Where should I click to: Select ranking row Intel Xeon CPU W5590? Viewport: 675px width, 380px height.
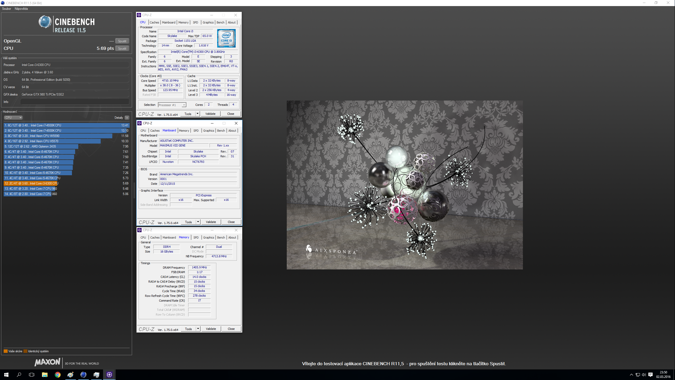pos(66,136)
